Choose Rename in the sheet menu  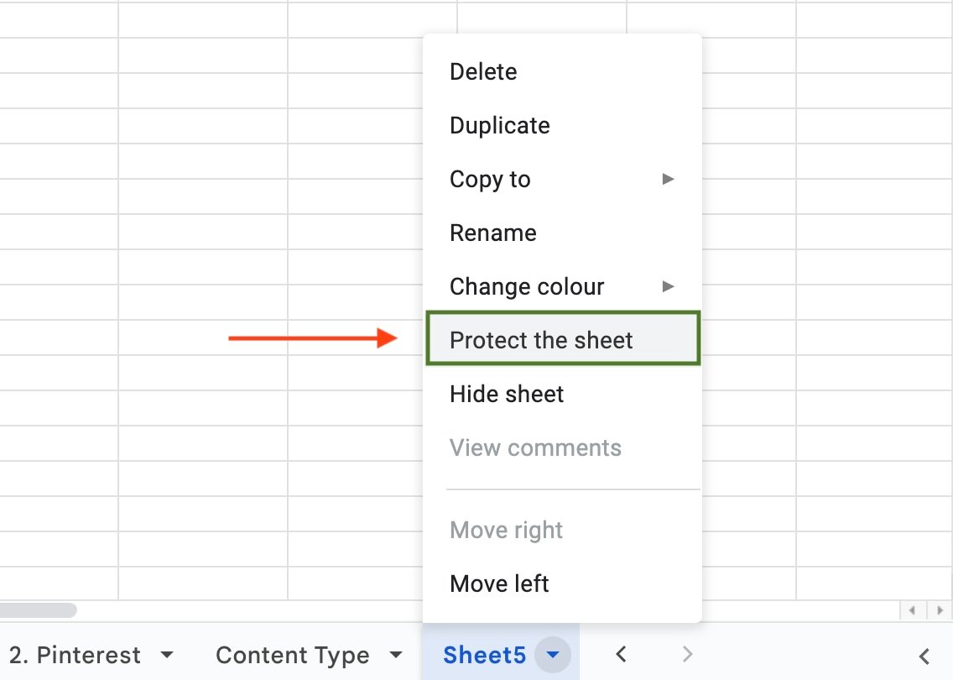493,233
